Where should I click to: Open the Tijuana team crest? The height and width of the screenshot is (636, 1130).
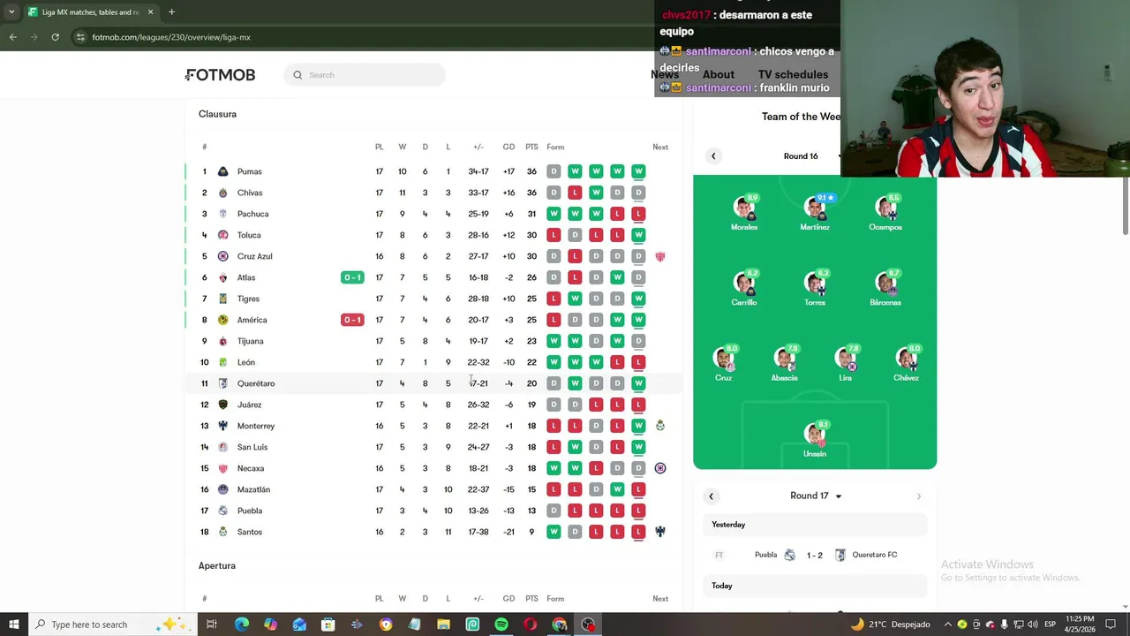[222, 341]
